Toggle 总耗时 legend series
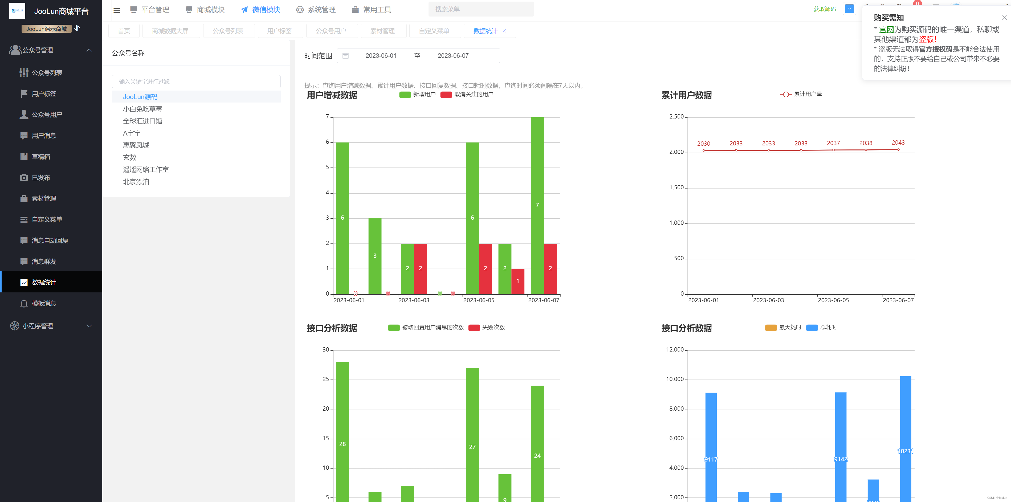Viewport: 1011px width, 502px height. (821, 327)
